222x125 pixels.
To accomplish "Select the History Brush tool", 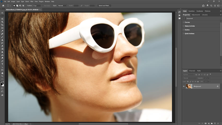I will click(2, 43).
